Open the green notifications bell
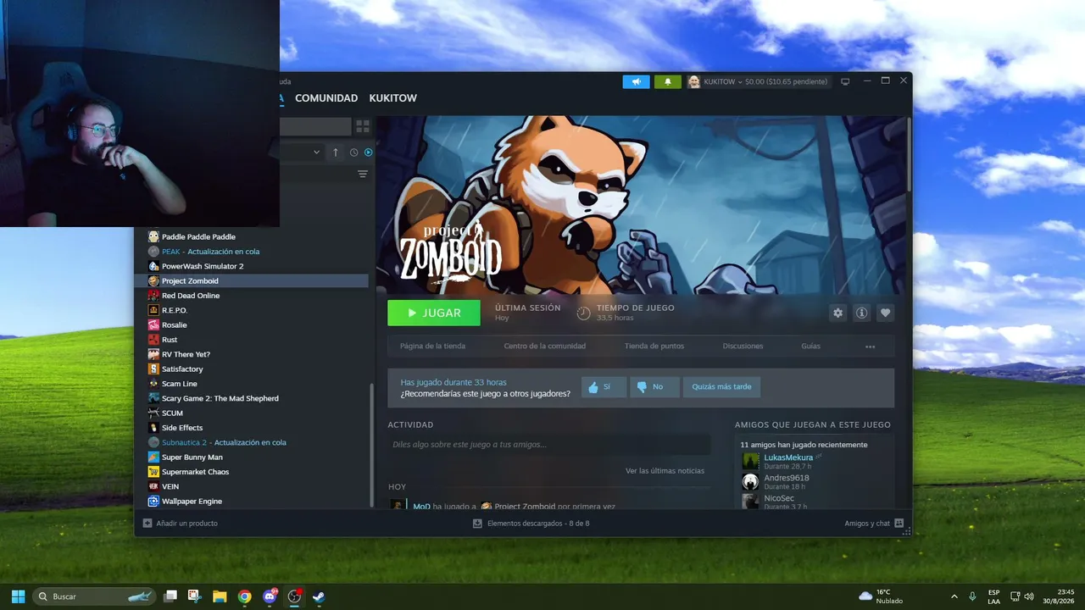This screenshot has width=1085, height=610. pyautogui.click(x=668, y=81)
